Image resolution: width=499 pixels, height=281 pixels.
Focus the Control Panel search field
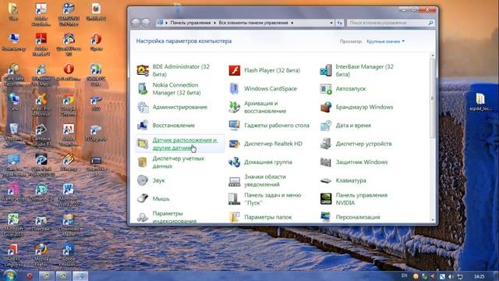pyautogui.click(x=390, y=23)
